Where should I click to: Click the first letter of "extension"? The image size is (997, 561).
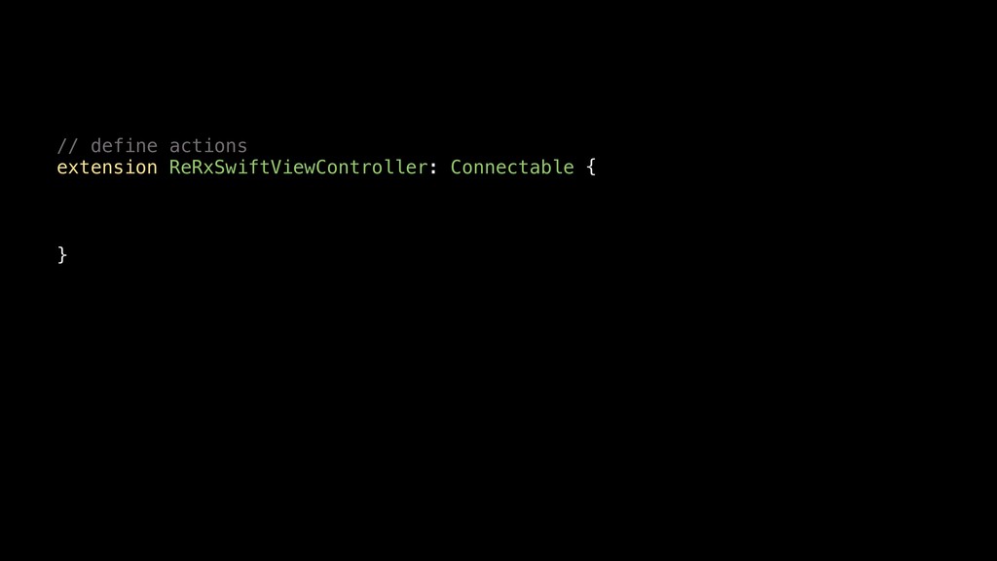(x=62, y=168)
